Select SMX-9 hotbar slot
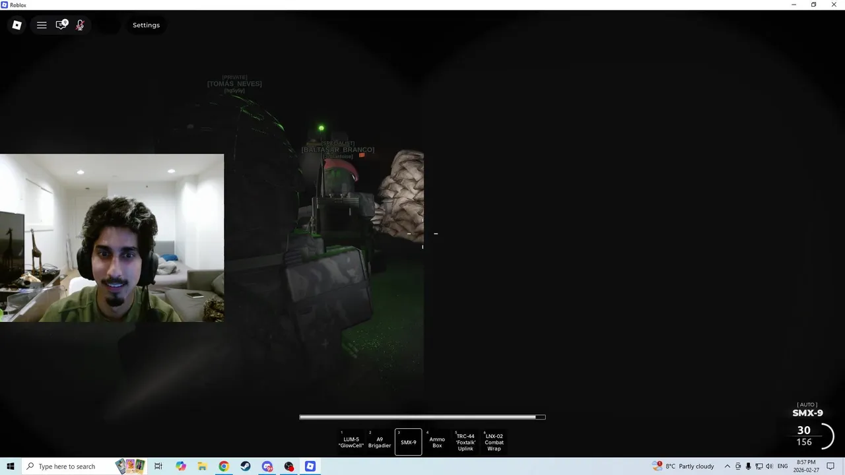Screen dimensions: 845x475 point(409,442)
